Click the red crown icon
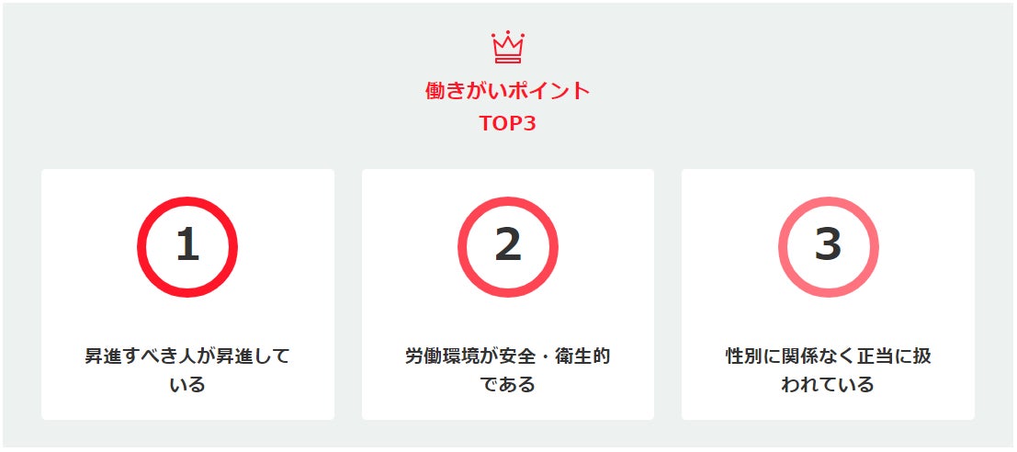This screenshot has width=1017, height=452. point(508,47)
